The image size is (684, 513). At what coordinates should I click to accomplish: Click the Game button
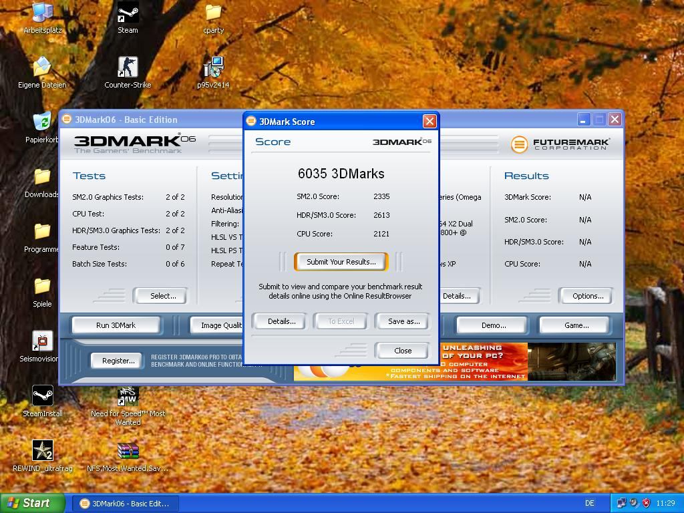pos(576,325)
